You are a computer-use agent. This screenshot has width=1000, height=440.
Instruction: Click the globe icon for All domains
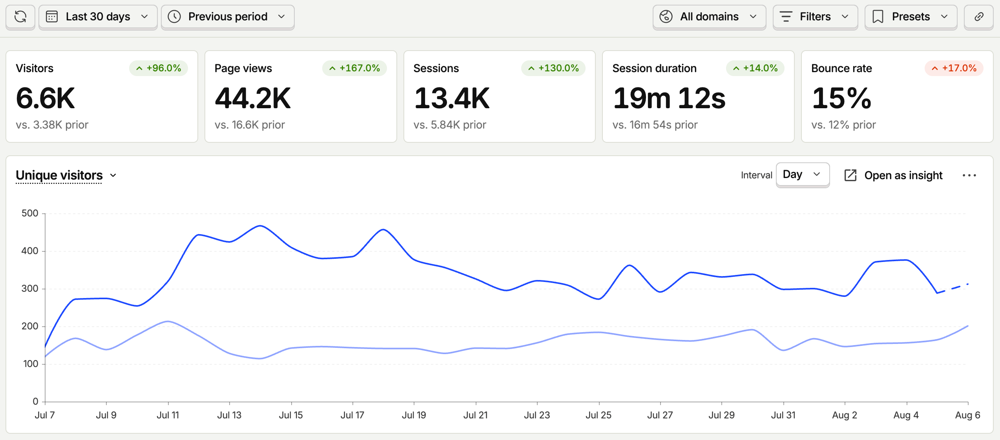coord(666,17)
